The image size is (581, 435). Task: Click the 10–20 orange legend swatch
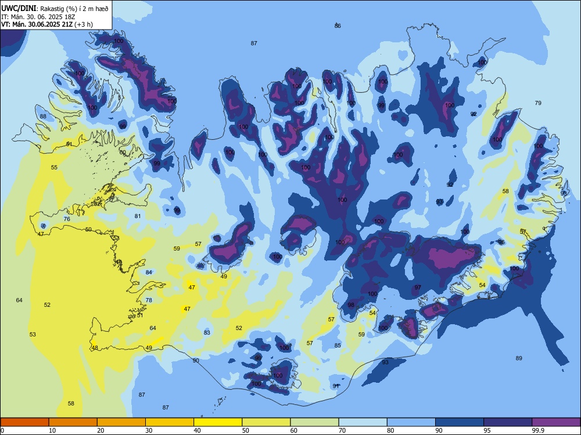point(73,422)
